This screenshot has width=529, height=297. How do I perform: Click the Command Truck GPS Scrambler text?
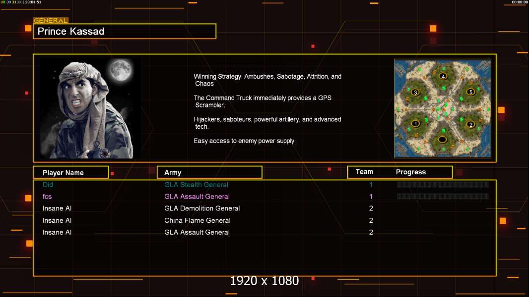pos(263,101)
